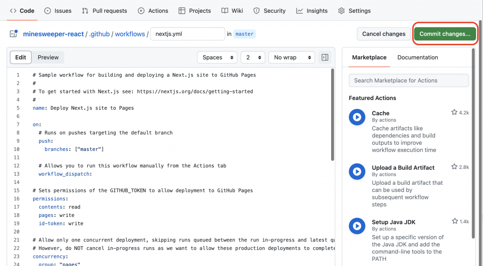Open the Upload a Build Artifact title
Image resolution: width=483 pixels, height=266 pixels.
pyautogui.click(x=403, y=167)
